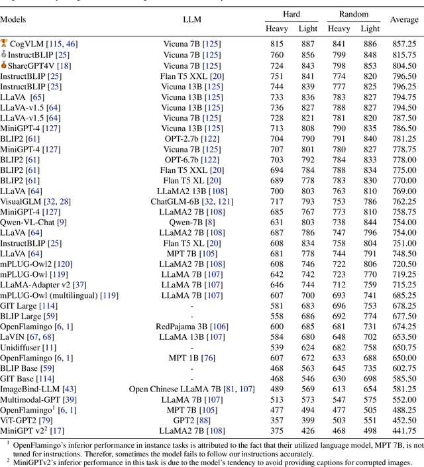The image size is (424, 467).
Task: Open citation 76 beside MPT 1B
Action: click(208, 358)
